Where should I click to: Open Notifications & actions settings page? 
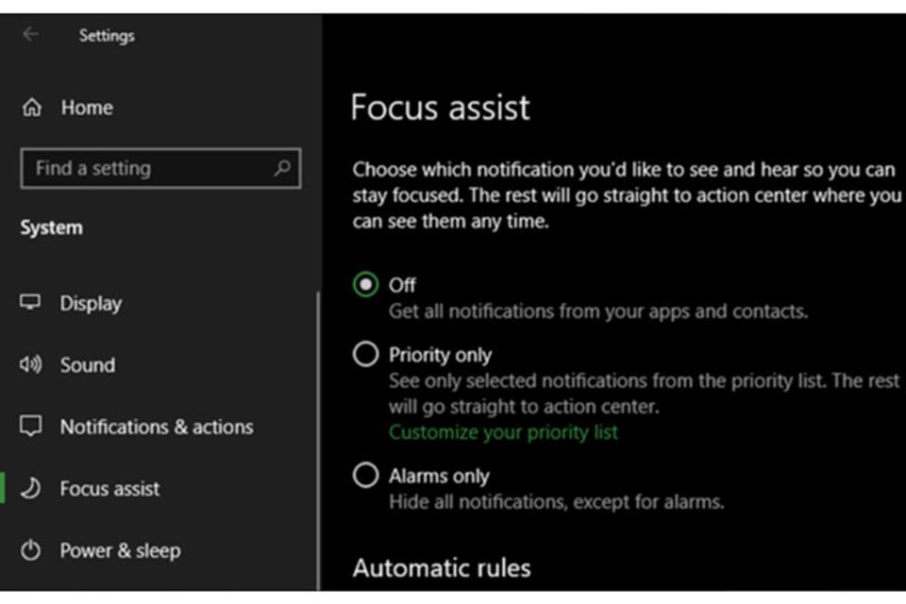click(159, 427)
